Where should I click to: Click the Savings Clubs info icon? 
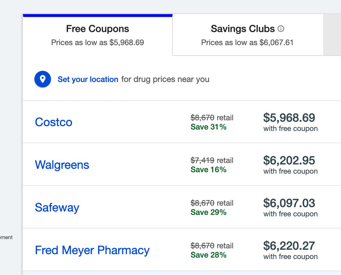281,29
